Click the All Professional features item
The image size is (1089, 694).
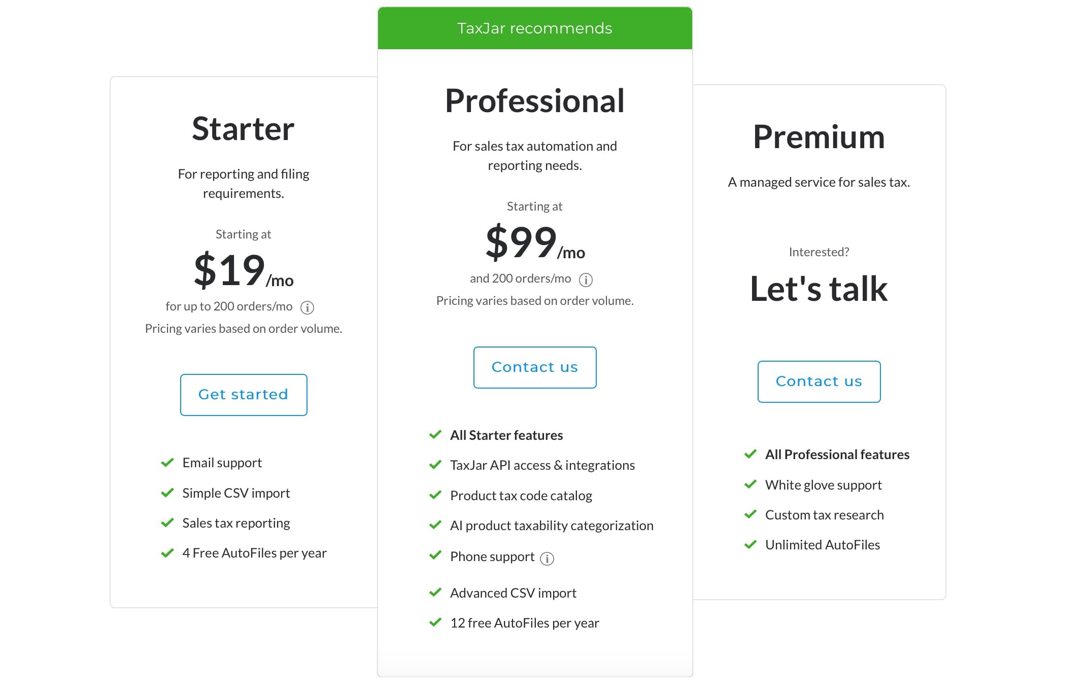(837, 455)
